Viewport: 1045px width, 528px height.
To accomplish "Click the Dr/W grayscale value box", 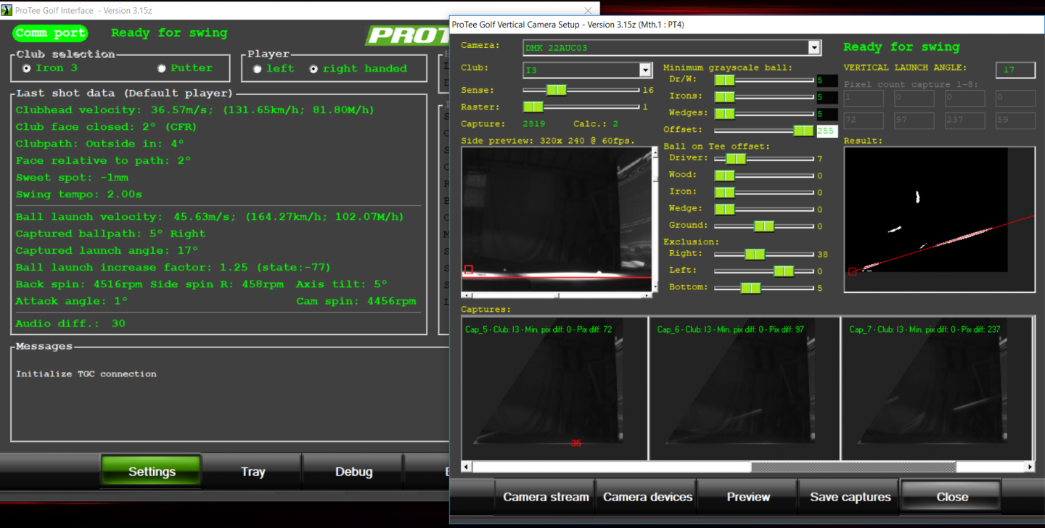I will [x=827, y=81].
